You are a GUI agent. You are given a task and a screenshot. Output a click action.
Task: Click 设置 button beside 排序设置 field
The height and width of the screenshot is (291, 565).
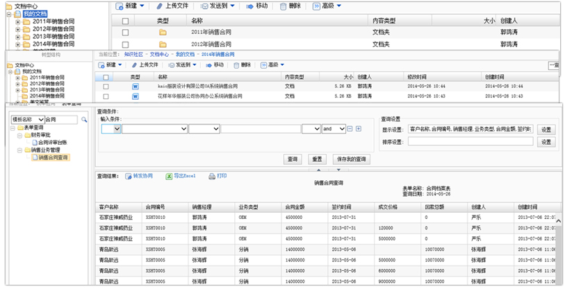click(x=546, y=142)
